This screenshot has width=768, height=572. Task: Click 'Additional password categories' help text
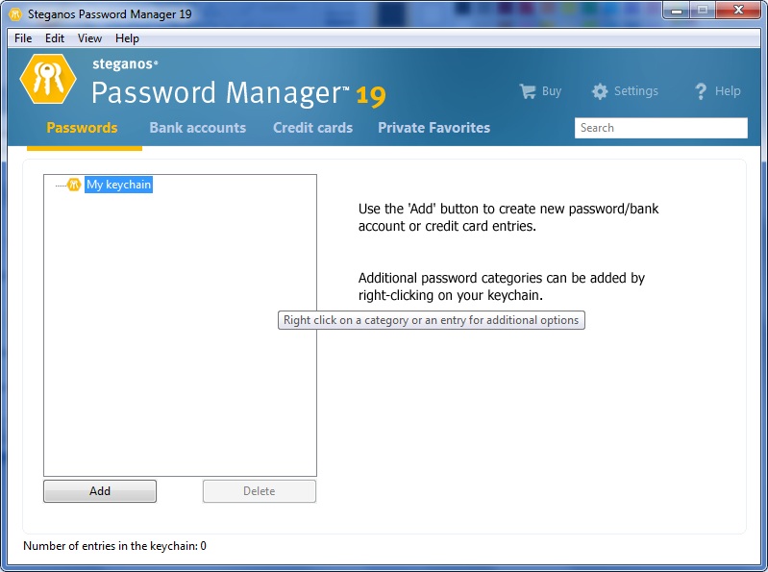pos(502,286)
